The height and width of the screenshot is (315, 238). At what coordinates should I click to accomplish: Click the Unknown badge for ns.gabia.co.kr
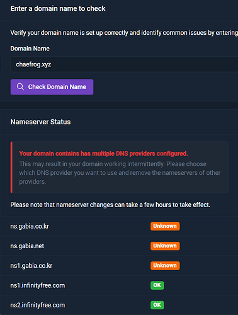coord(165,226)
